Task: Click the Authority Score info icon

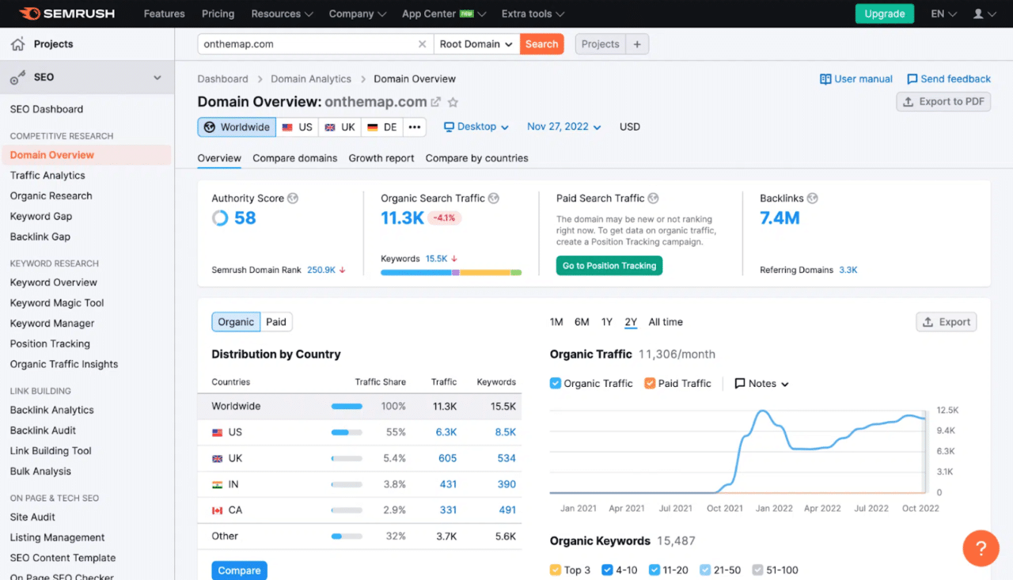Action: click(293, 199)
